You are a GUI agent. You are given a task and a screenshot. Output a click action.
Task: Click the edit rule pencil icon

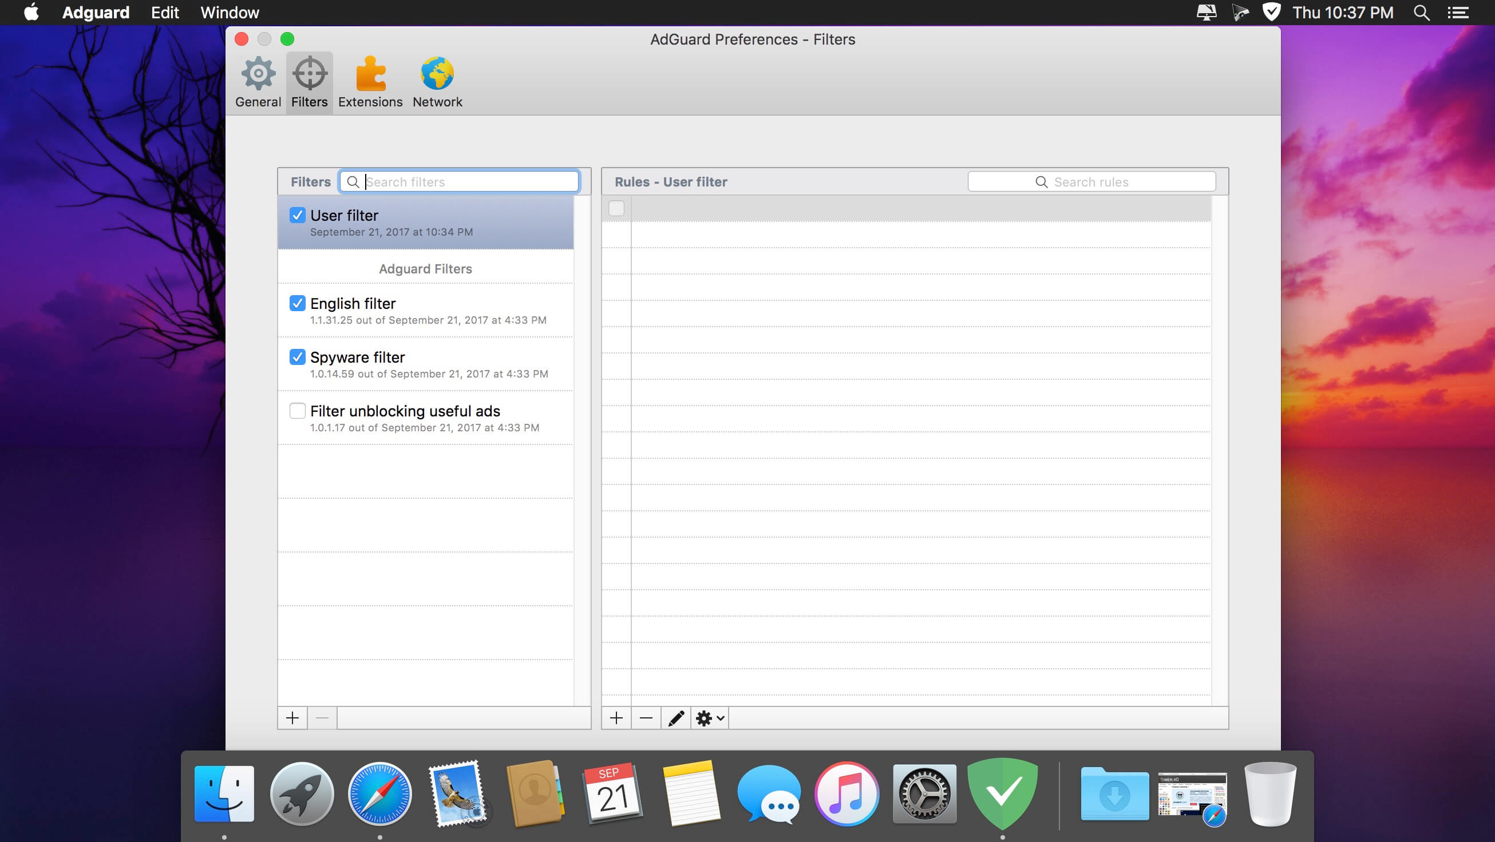click(675, 718)
